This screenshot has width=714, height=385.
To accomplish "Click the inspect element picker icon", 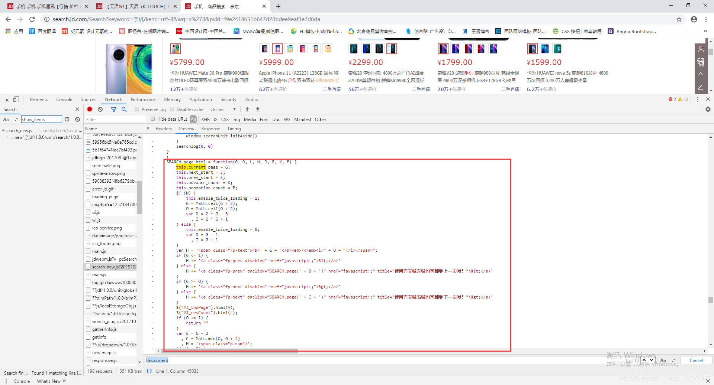I will tap(6, 99).
